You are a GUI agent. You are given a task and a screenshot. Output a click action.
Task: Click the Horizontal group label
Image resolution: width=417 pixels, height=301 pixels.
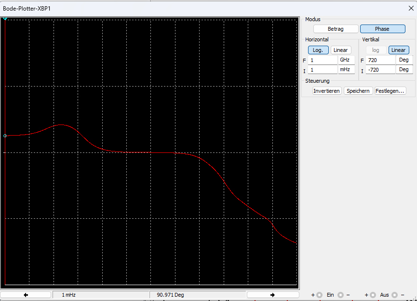(x=317, y=39)
